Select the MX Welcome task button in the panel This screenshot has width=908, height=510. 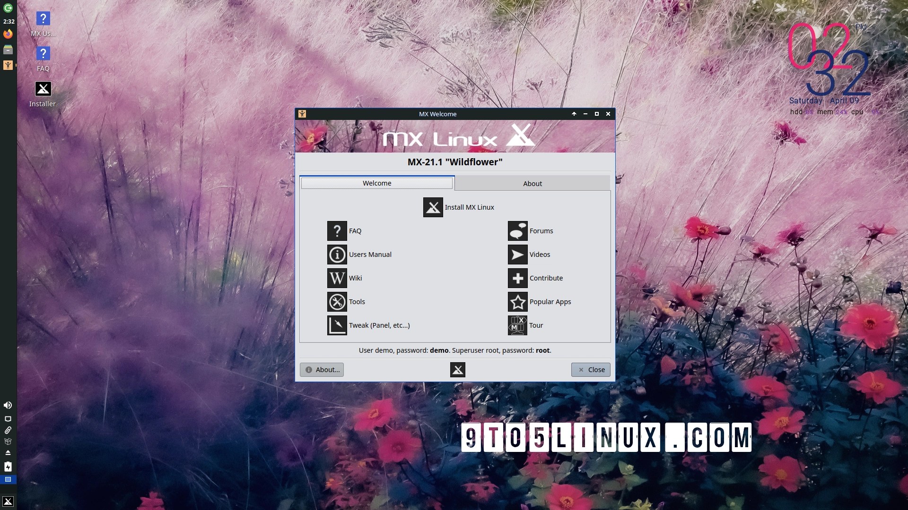[8, 65]
